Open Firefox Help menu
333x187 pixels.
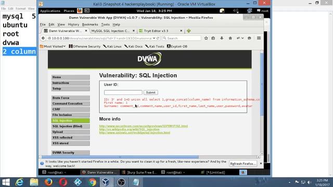click(117, 24)
